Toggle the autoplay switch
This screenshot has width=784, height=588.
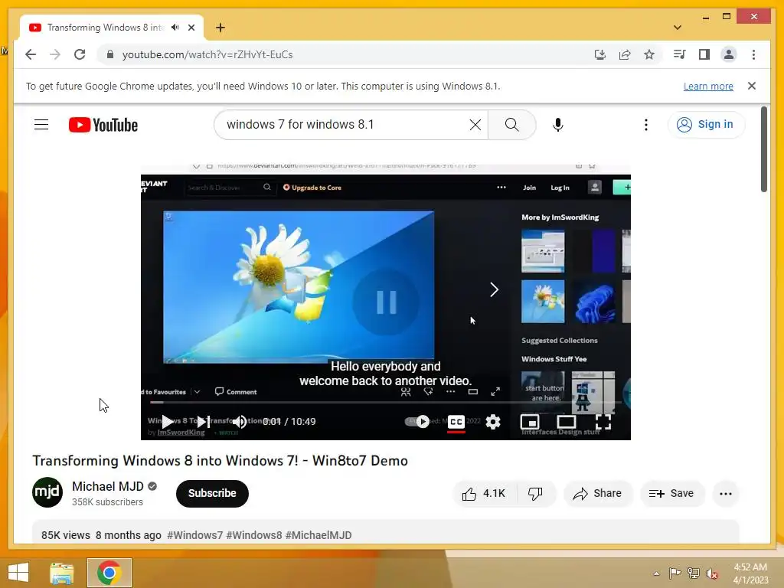pyautogui.click(x=417, y=422)
